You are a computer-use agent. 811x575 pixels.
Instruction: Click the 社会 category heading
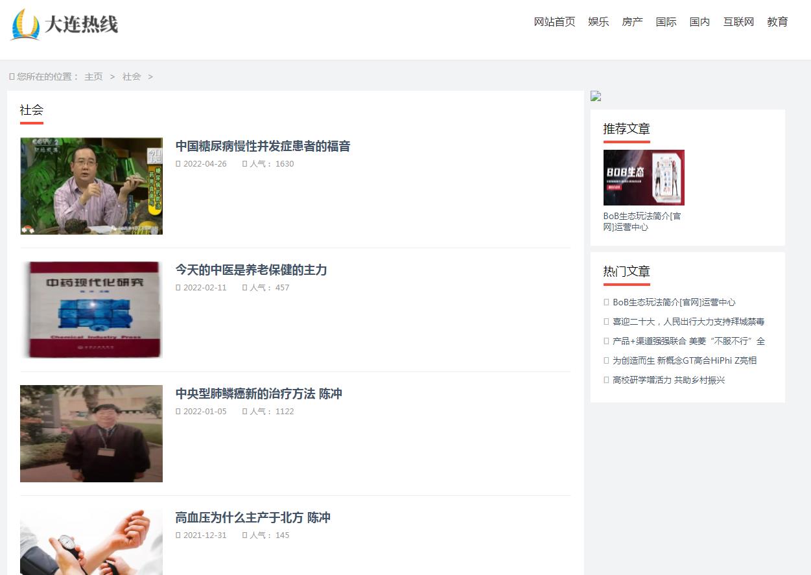[x=32, y=110]
